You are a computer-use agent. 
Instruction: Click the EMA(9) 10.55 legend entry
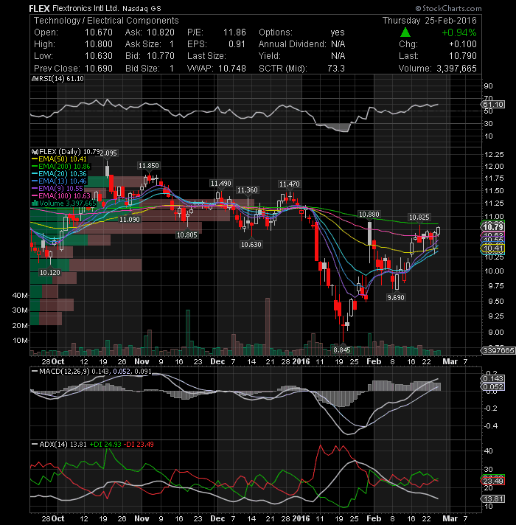tap(57, 189)
